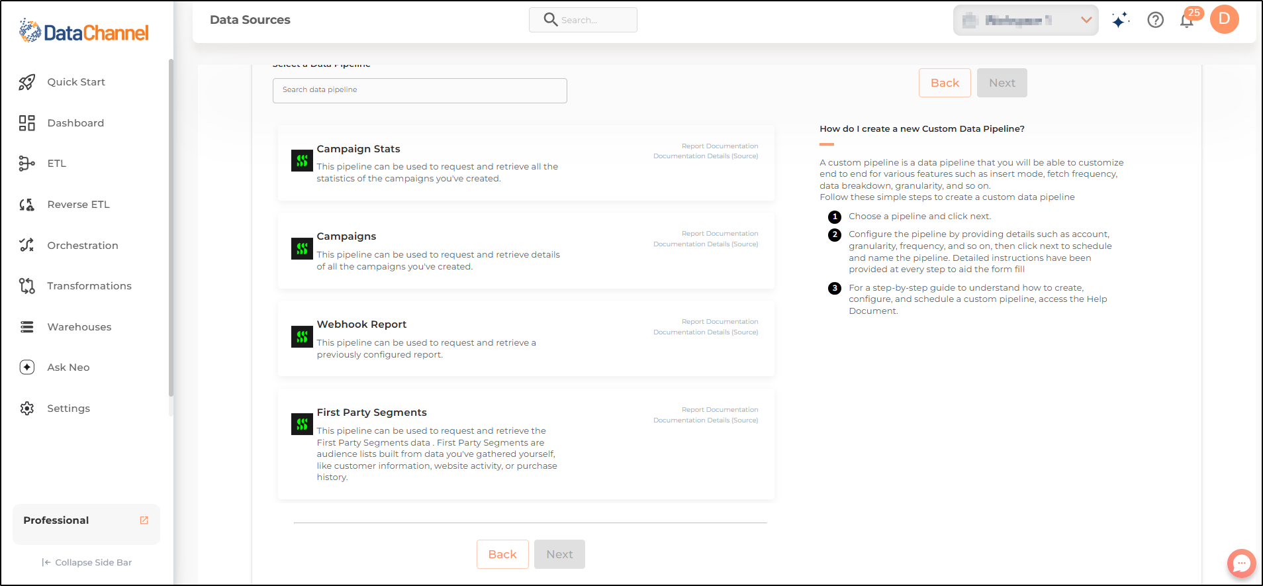Viewport: 1263px width, 586px height.
Task: Open Orchestration menu item
Action: click(83, 246)
